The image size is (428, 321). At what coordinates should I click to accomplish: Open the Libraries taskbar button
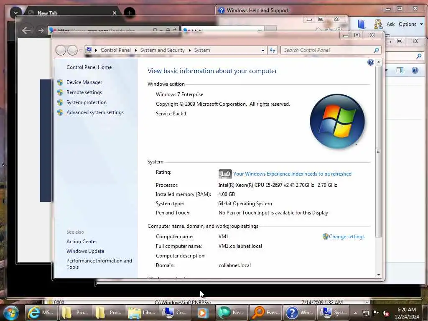142,313
